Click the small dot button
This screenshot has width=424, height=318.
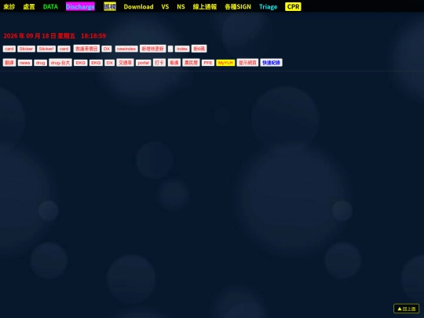tap(170, 49)
